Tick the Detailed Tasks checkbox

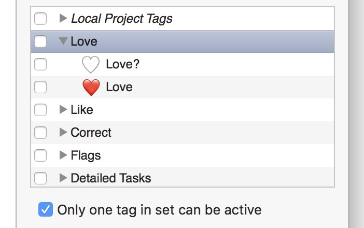(40, 178)
